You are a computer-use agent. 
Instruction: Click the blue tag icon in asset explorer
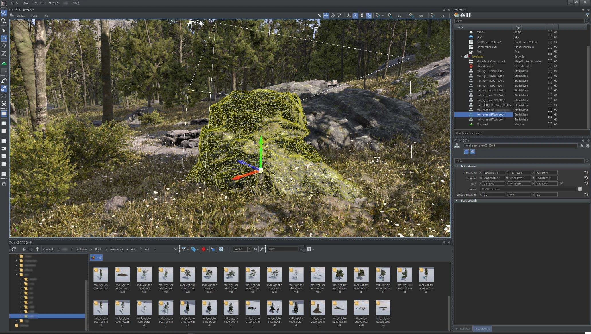click(194, 249)
